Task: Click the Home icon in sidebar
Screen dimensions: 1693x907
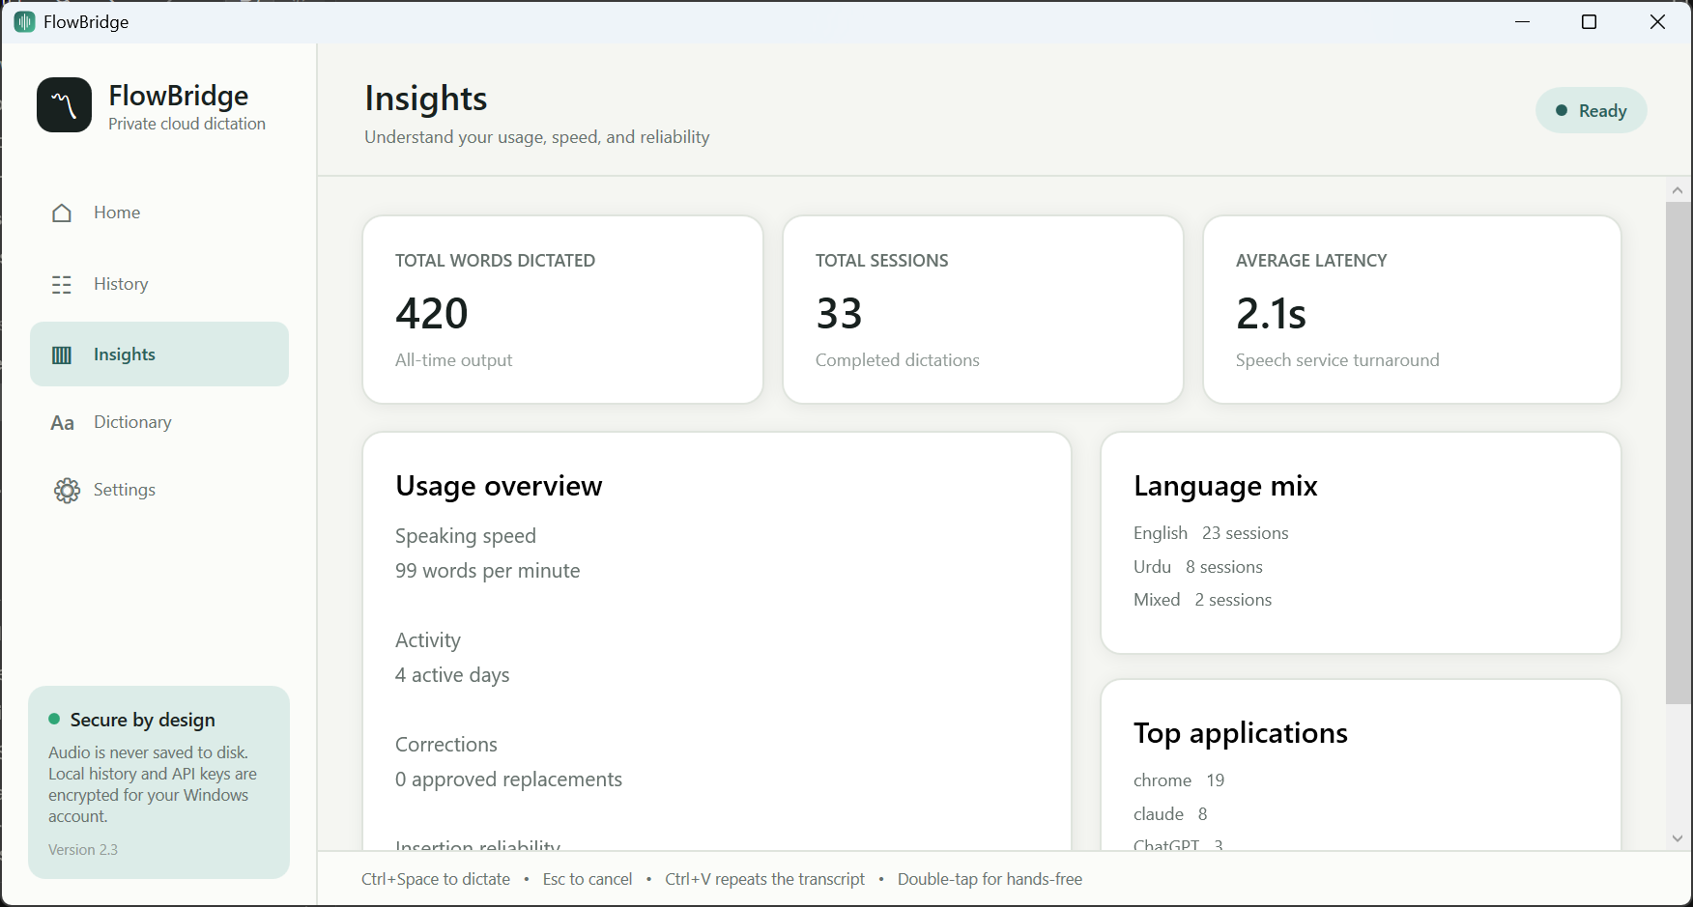Action: [62, 213]
